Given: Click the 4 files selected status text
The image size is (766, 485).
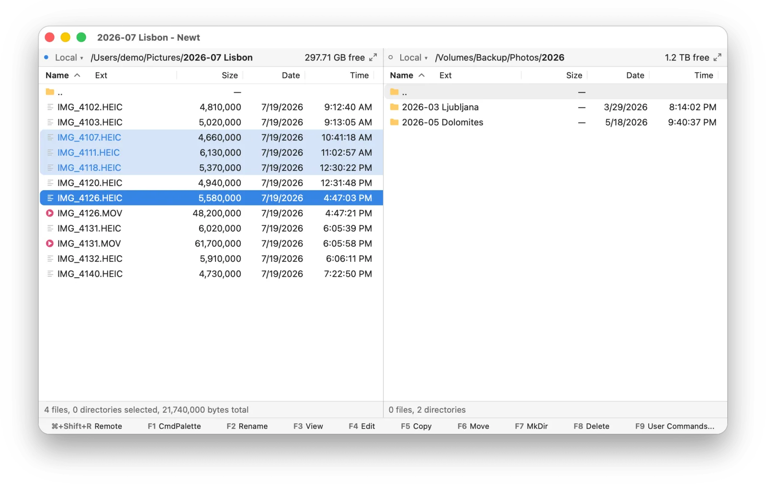Looking at the screenshot, I should (x=146, y=410).
